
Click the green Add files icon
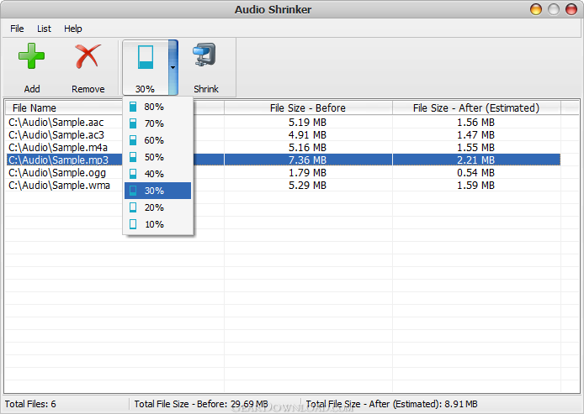point(32,56)
